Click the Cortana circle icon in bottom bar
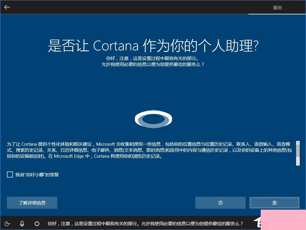The width and height of the screenshot is (306, 230). (x=37, y=224)
